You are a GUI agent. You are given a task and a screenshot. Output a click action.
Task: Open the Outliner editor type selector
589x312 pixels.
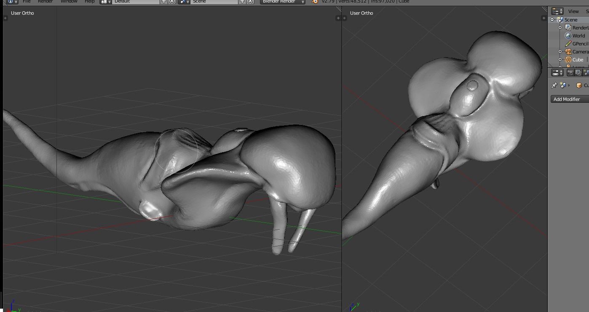[x=557, y=11]
